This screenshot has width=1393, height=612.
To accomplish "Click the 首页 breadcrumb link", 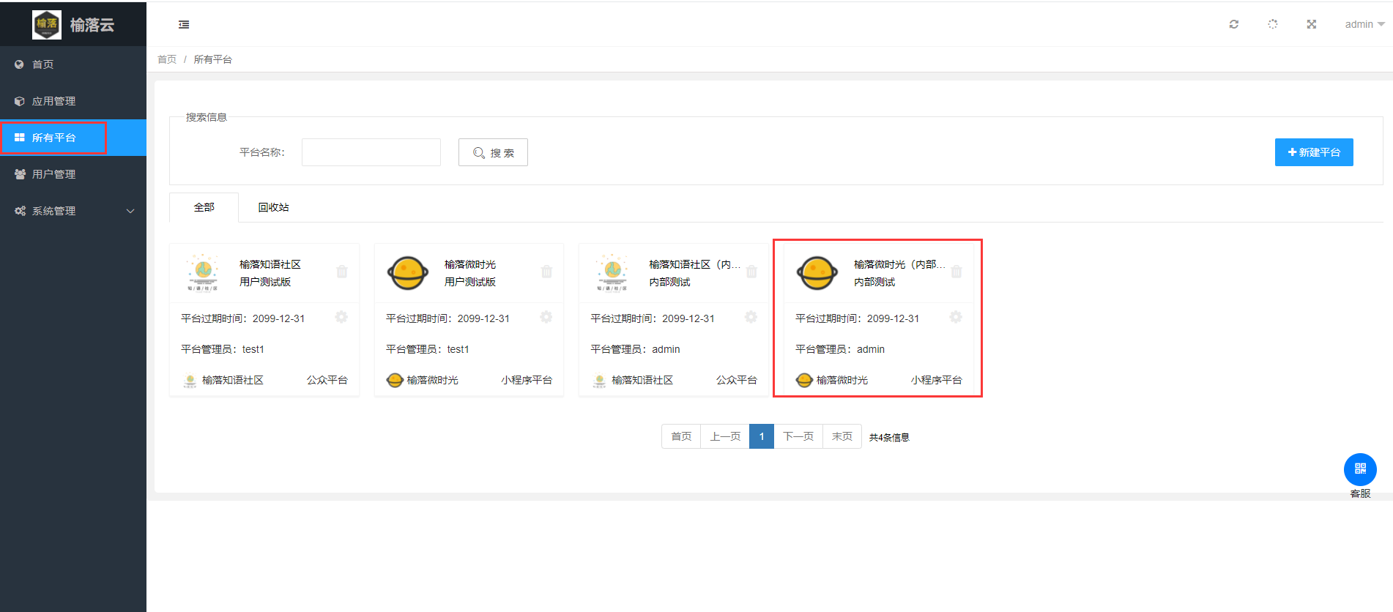I will (167, 59).
